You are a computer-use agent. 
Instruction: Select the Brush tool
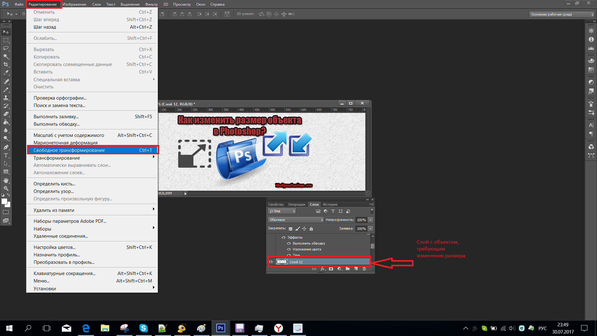pyautogui.click(x=5, y=89)
